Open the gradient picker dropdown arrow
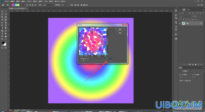Image resolution: width=205 pixels, height=112 pixels. point(20,5)
